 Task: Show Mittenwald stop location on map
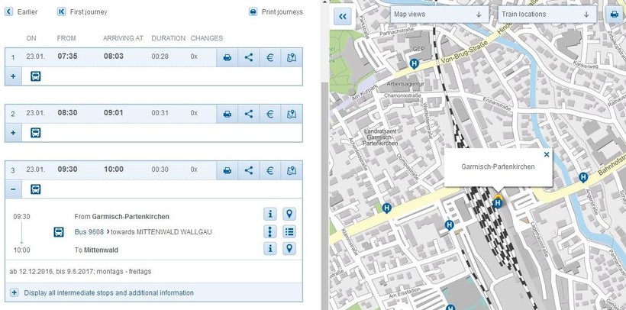coord(289,248)
